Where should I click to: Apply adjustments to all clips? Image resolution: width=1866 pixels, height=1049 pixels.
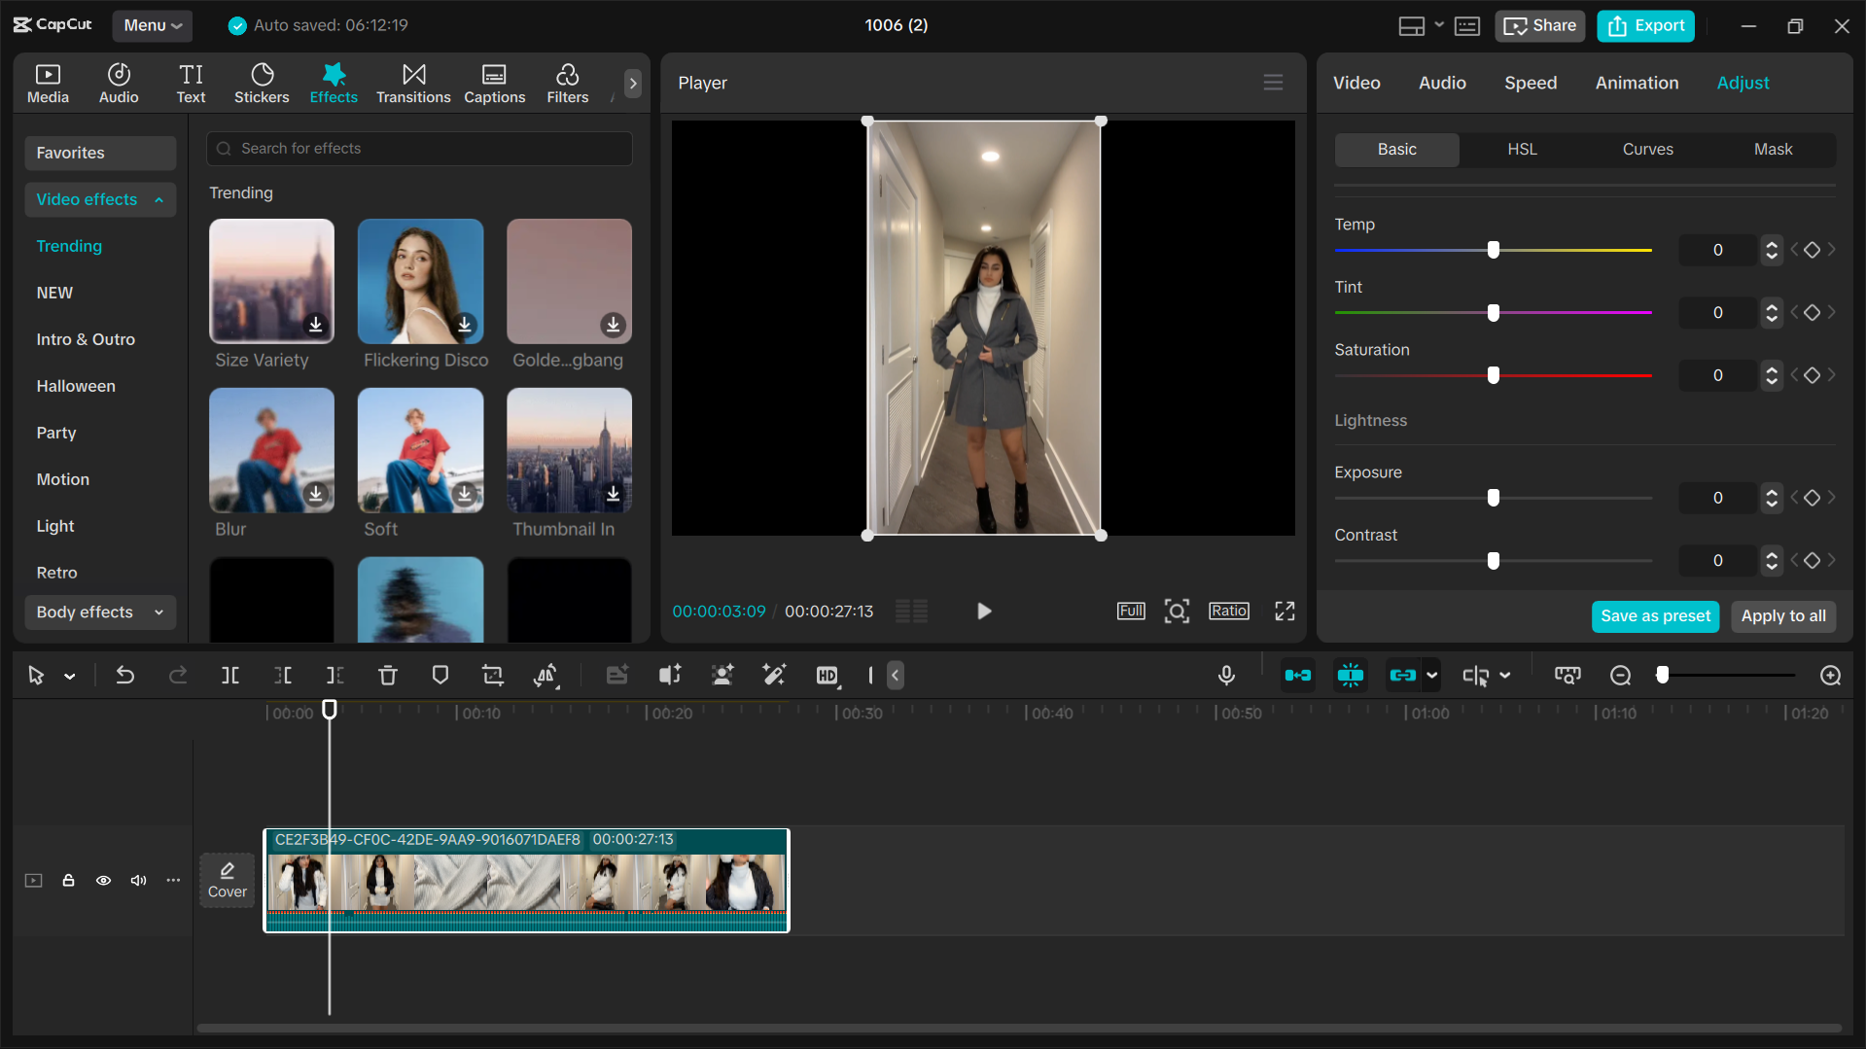pos(1782,615)
